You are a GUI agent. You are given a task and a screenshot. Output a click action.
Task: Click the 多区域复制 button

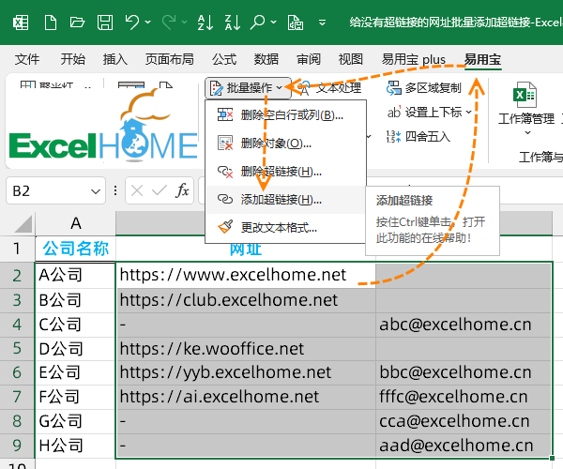[x=424, y=88]
